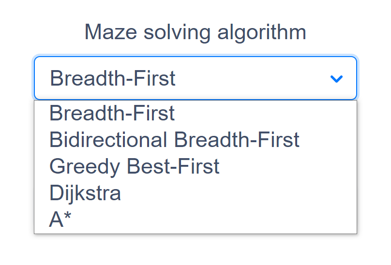Switch the solver to Dijkstra

click(x=85, y=193)
